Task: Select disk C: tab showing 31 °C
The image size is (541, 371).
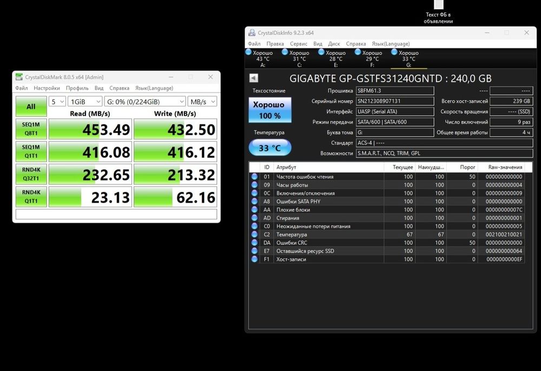Action: click(x=299, y=58)
